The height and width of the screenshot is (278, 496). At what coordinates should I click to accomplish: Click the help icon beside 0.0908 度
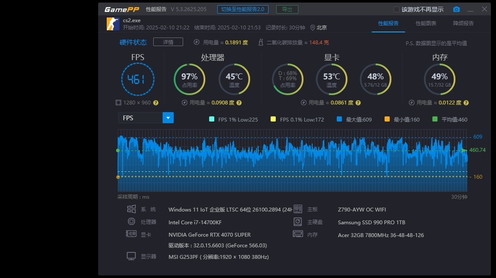239,103
